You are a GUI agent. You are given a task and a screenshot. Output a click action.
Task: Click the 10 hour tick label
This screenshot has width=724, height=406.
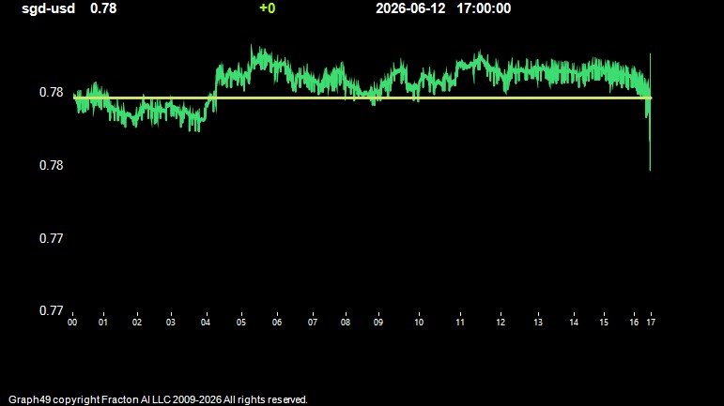coord(419,323)
